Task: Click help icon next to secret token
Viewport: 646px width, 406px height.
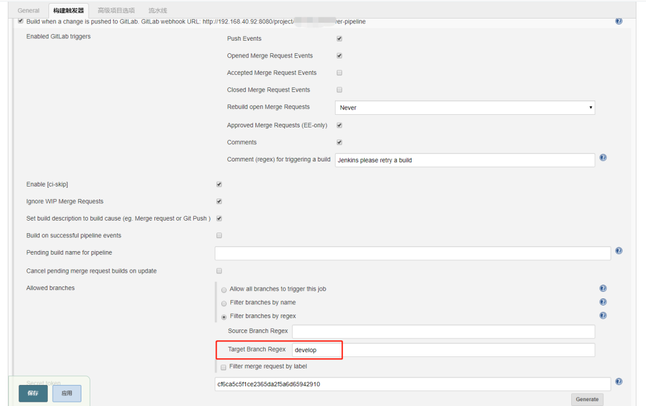Action: click(618, 381)
